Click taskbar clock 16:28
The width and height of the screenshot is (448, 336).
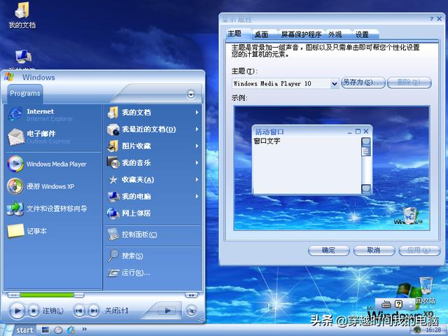[x=433, y=330]
